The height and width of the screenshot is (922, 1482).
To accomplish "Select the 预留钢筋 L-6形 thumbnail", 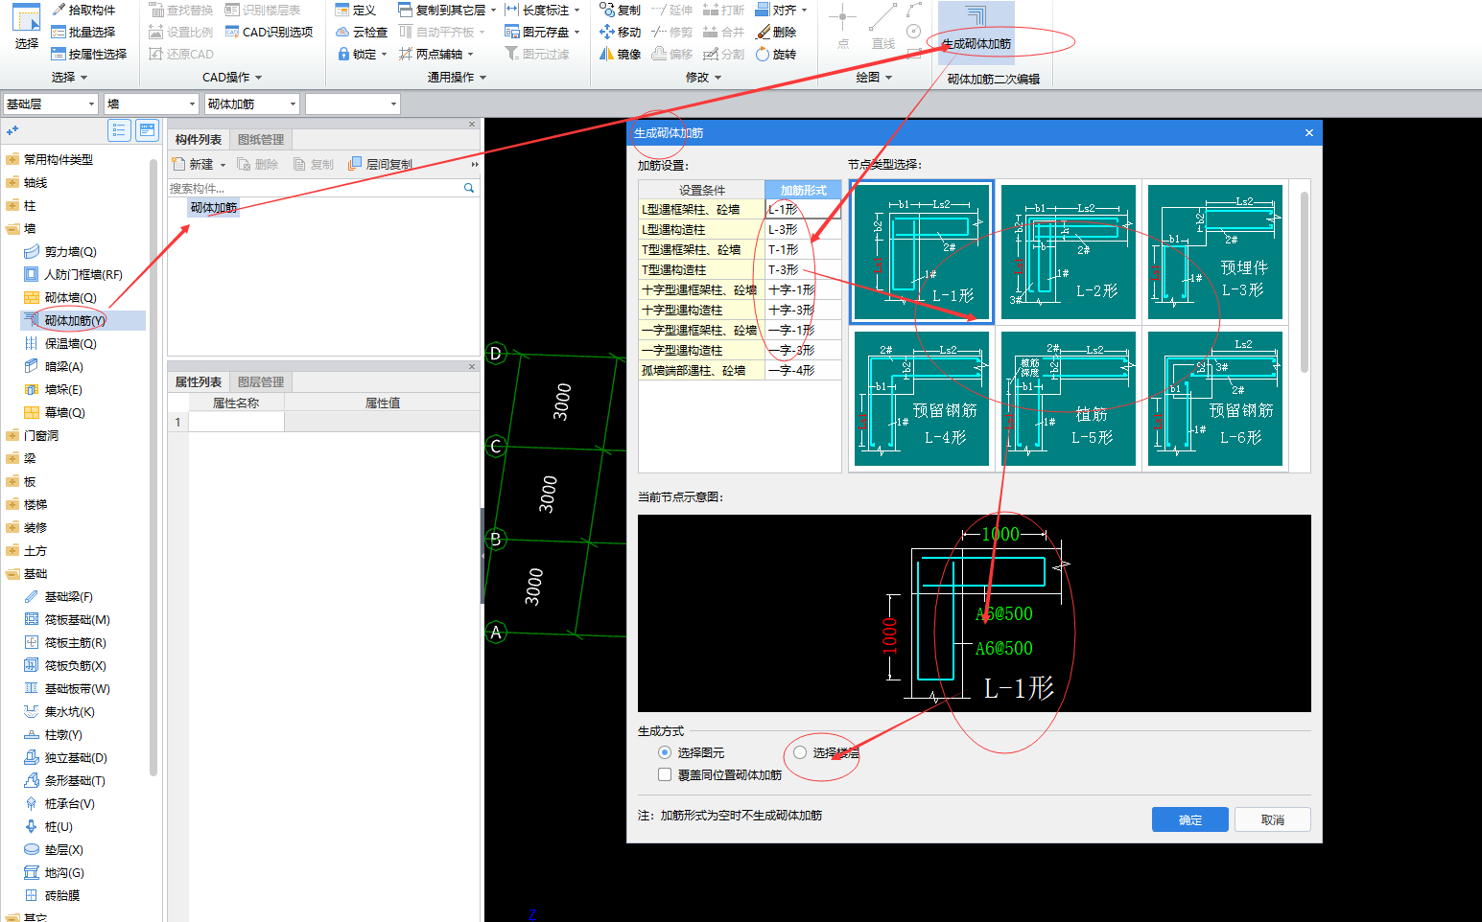I will 1215,399.
